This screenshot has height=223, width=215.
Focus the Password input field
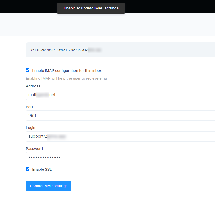click(120, 157)
